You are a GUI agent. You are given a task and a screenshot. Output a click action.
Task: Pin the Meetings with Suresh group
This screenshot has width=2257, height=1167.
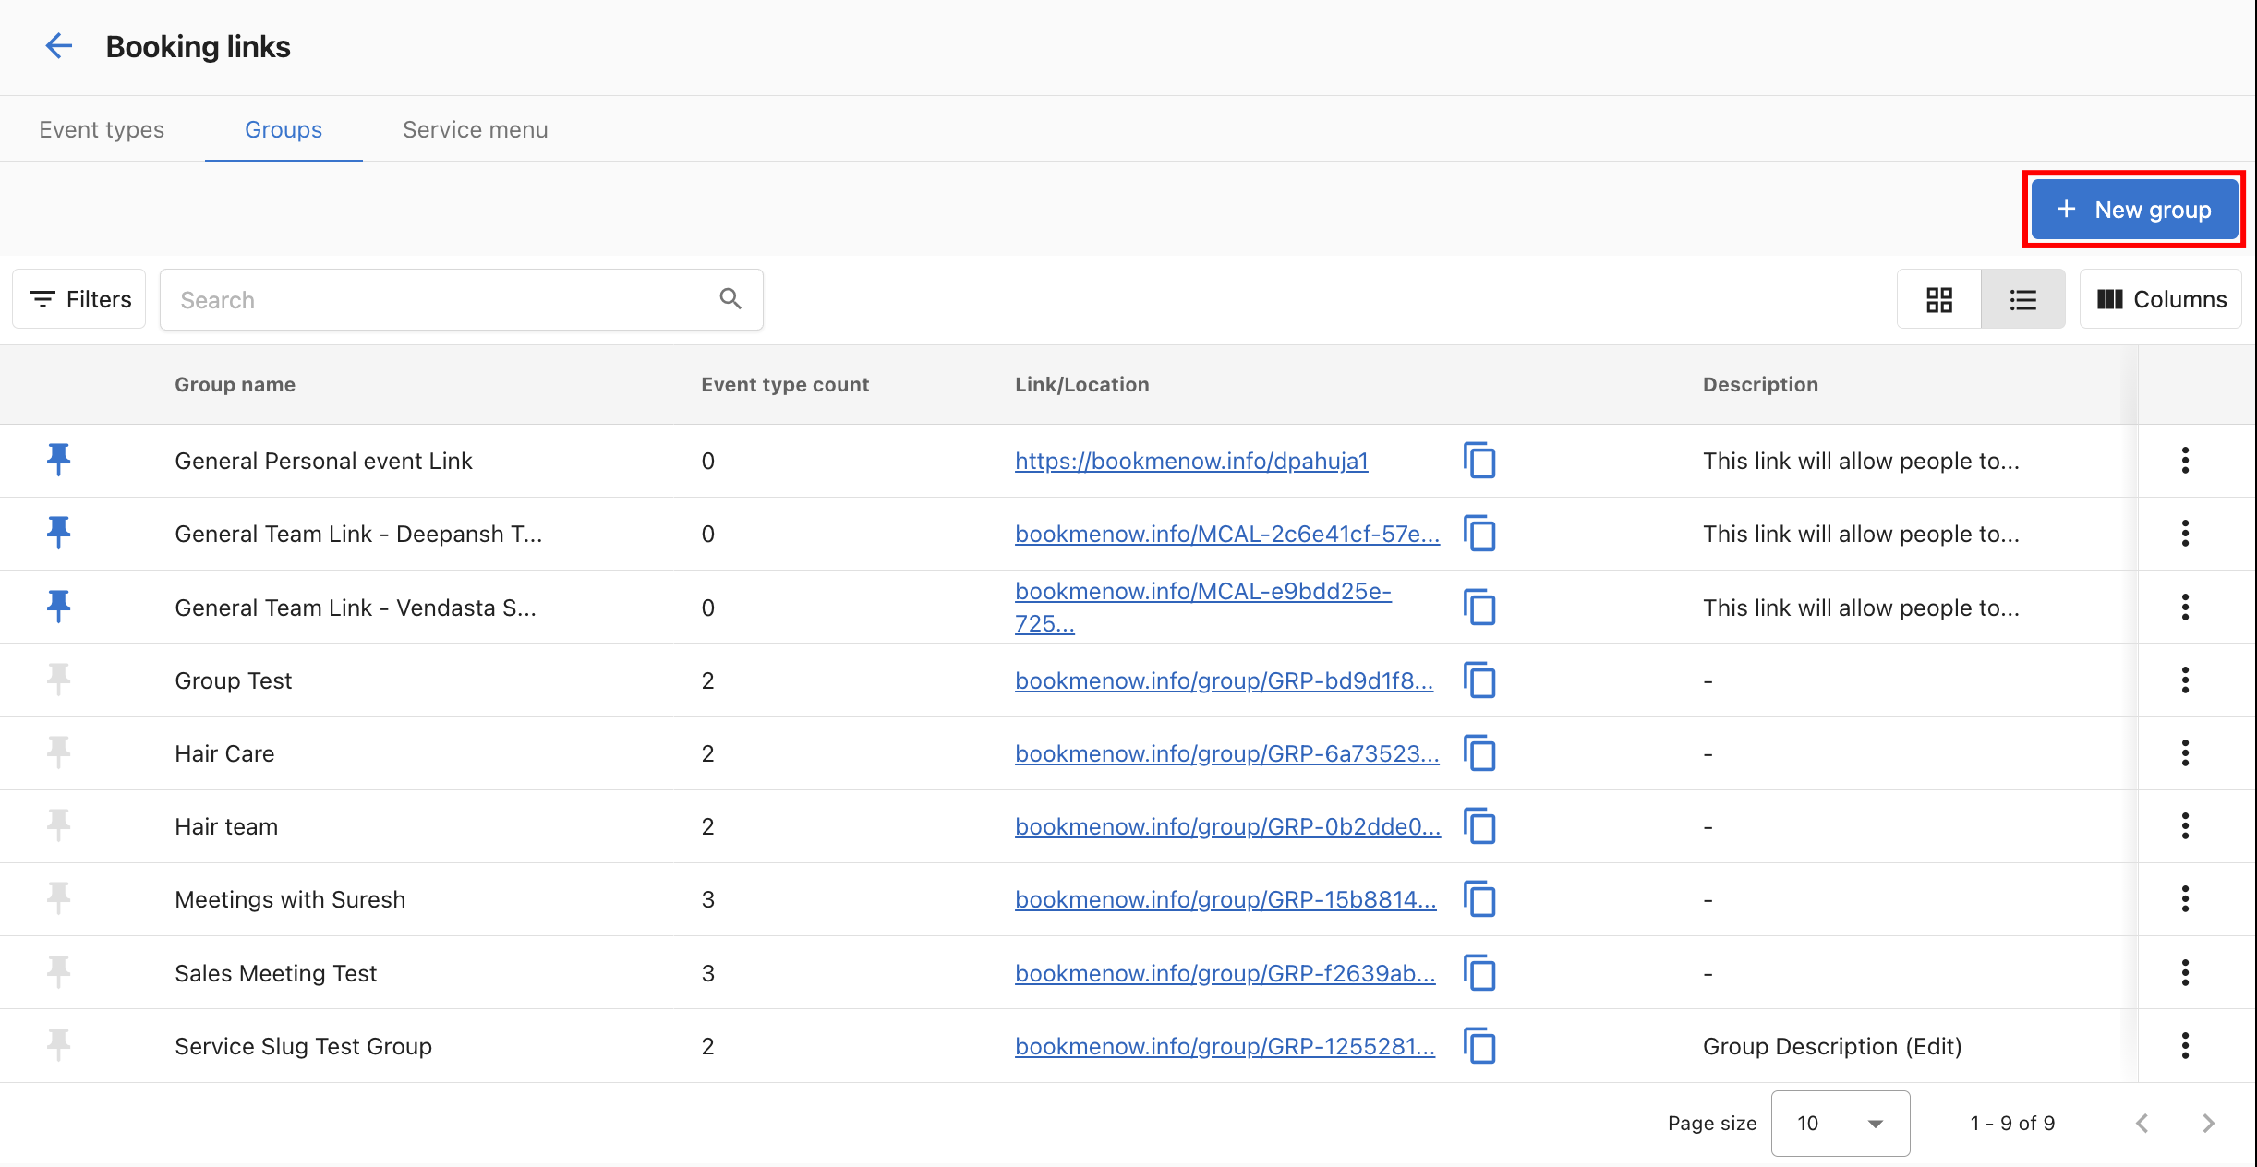point(57,898)
